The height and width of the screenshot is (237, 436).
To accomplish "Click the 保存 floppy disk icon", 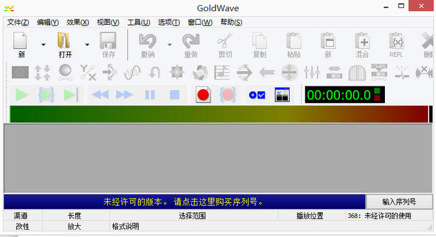I will tap(108, 41).
